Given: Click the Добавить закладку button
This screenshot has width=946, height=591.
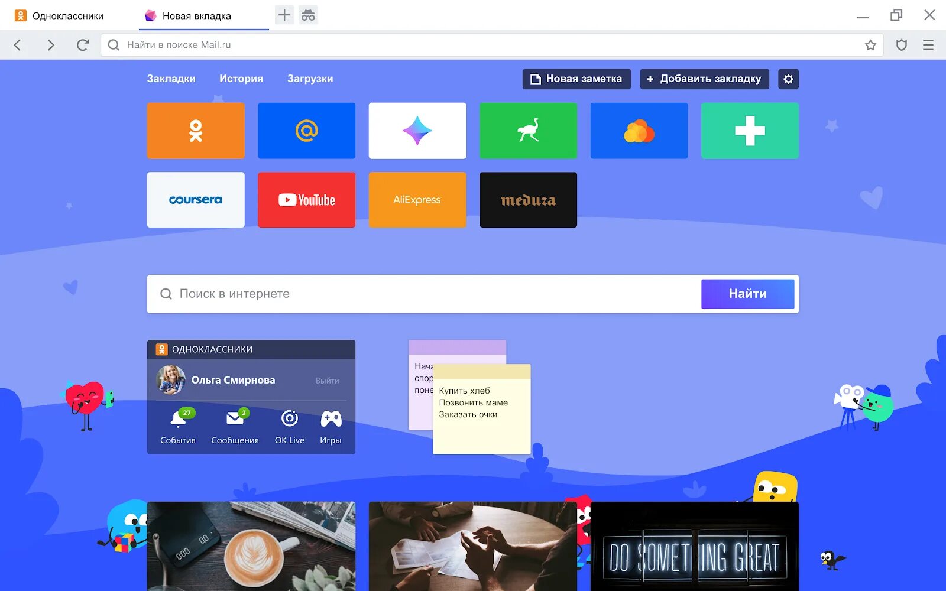Looking at the screenshot, I should tap(704, 79).
